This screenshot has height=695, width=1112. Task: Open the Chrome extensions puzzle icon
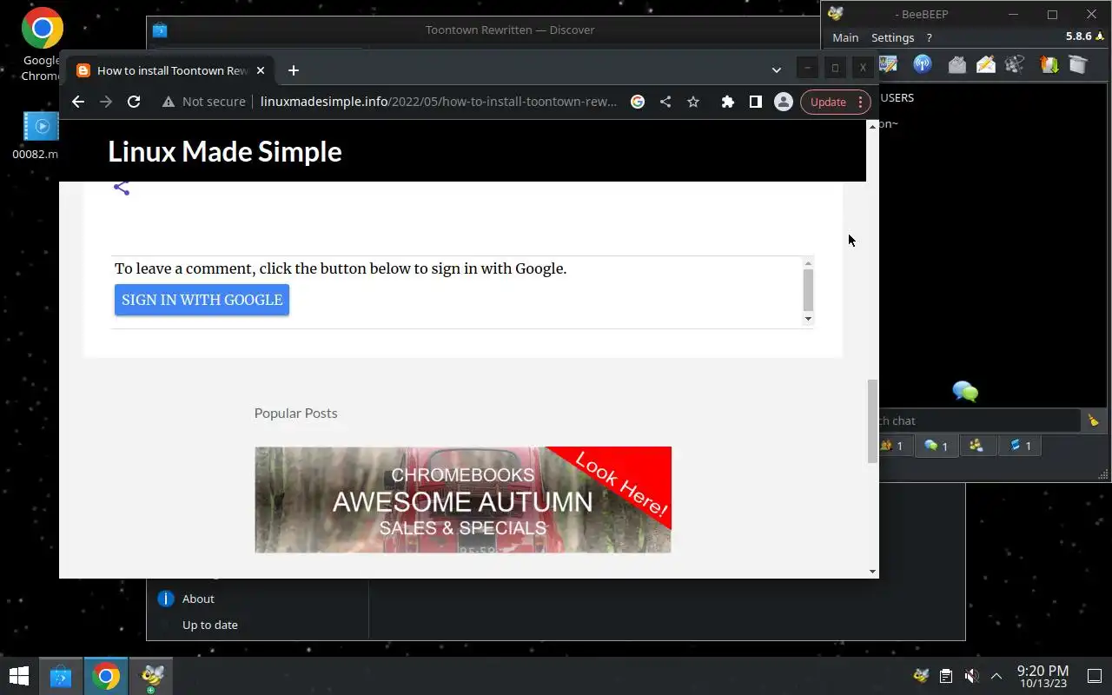(728, 102)
